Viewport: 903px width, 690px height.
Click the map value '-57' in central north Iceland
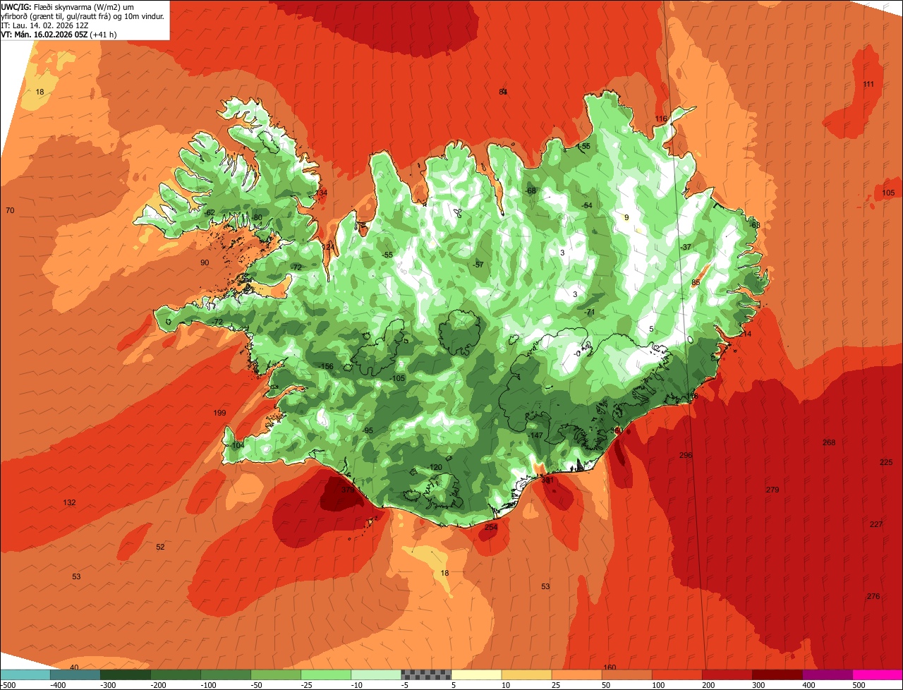[x=478, y=265]
